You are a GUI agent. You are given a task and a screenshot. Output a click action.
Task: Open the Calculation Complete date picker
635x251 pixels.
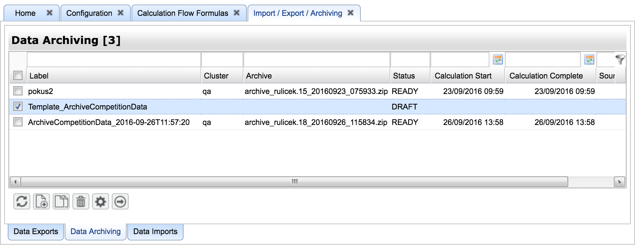(x=589, y=60)
